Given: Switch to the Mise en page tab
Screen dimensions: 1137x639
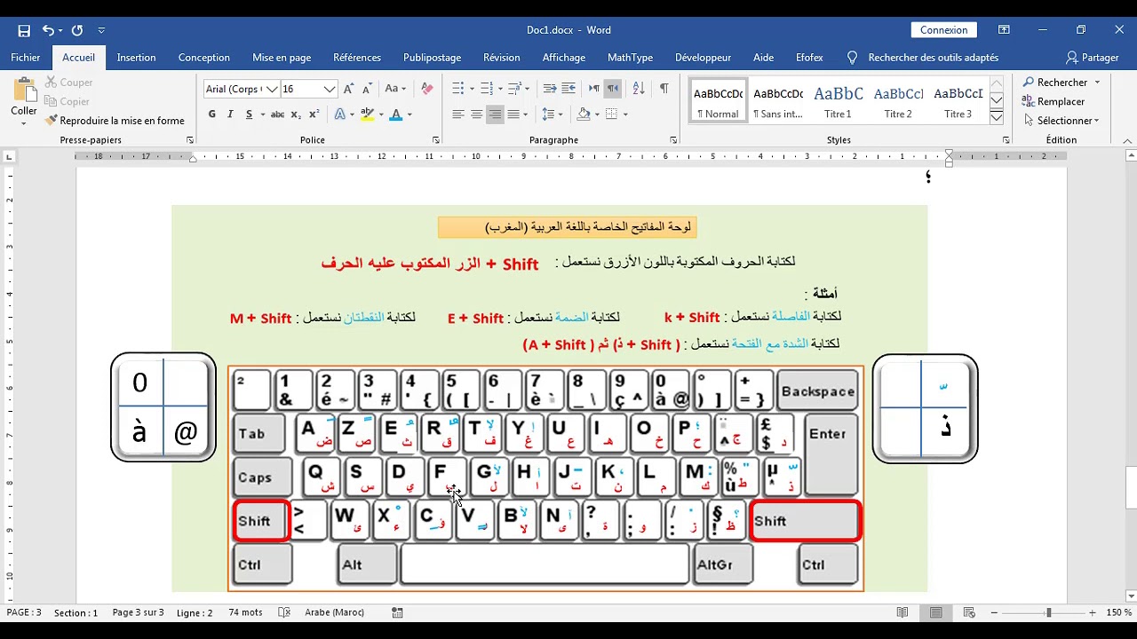Looking at the screenshot, I should pos(282,58).
